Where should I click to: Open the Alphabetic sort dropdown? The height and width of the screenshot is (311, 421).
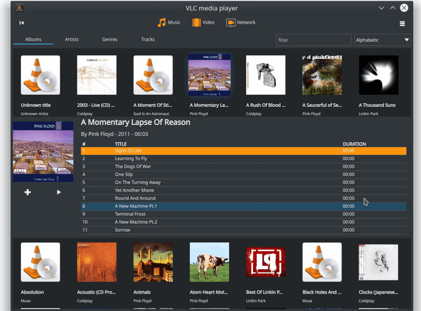pyautogui.click(x=382, y=40)
